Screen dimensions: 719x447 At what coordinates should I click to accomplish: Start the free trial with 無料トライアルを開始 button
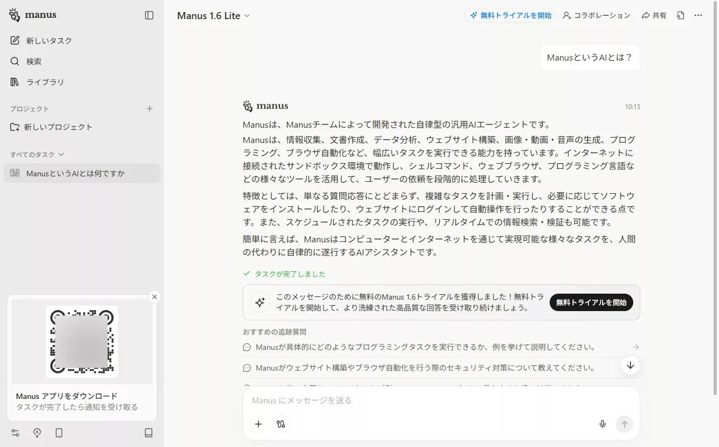(x=591, y=302)
